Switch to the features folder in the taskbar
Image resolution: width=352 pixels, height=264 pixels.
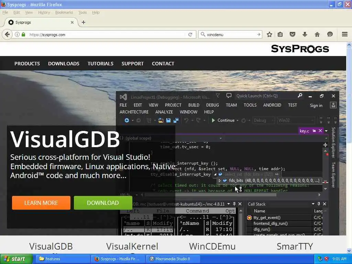63,259
